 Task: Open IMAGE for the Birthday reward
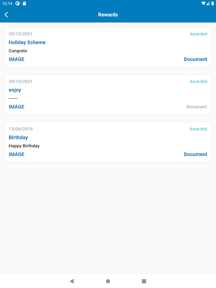click(x=17, y=154)
